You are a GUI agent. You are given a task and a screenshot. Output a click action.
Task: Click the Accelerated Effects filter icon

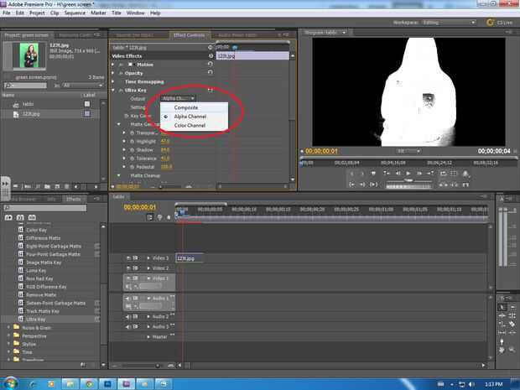(x=8, y=217)
